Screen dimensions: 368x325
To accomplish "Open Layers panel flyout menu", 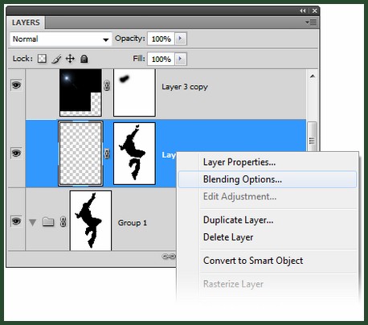I will 311,23.
